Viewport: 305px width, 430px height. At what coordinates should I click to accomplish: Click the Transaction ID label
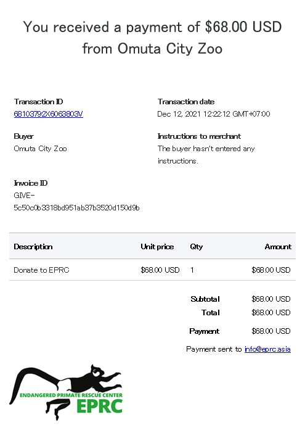click(x=38, y=102)
